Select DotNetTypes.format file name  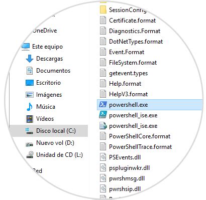tap(136, 42)
